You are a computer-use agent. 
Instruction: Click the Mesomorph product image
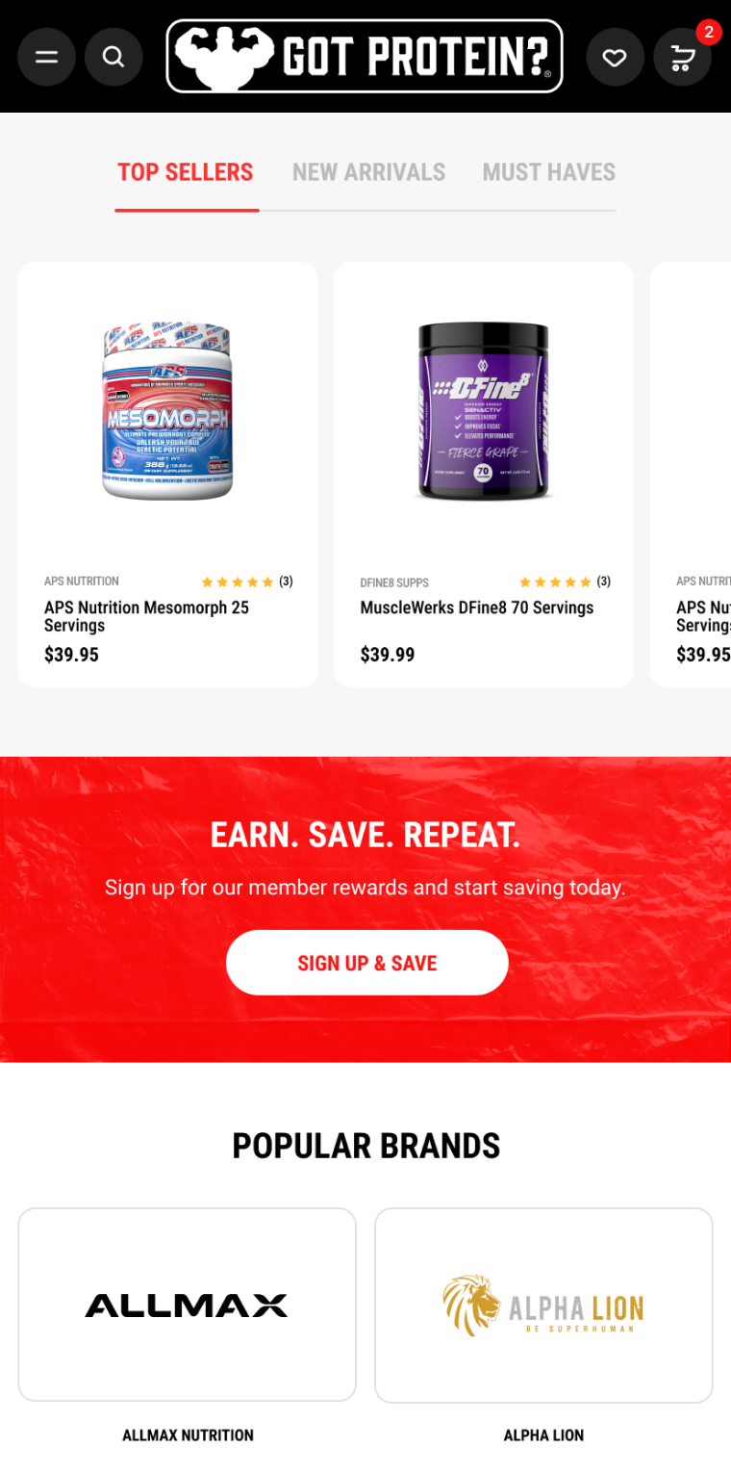click(x=167, y=411)
